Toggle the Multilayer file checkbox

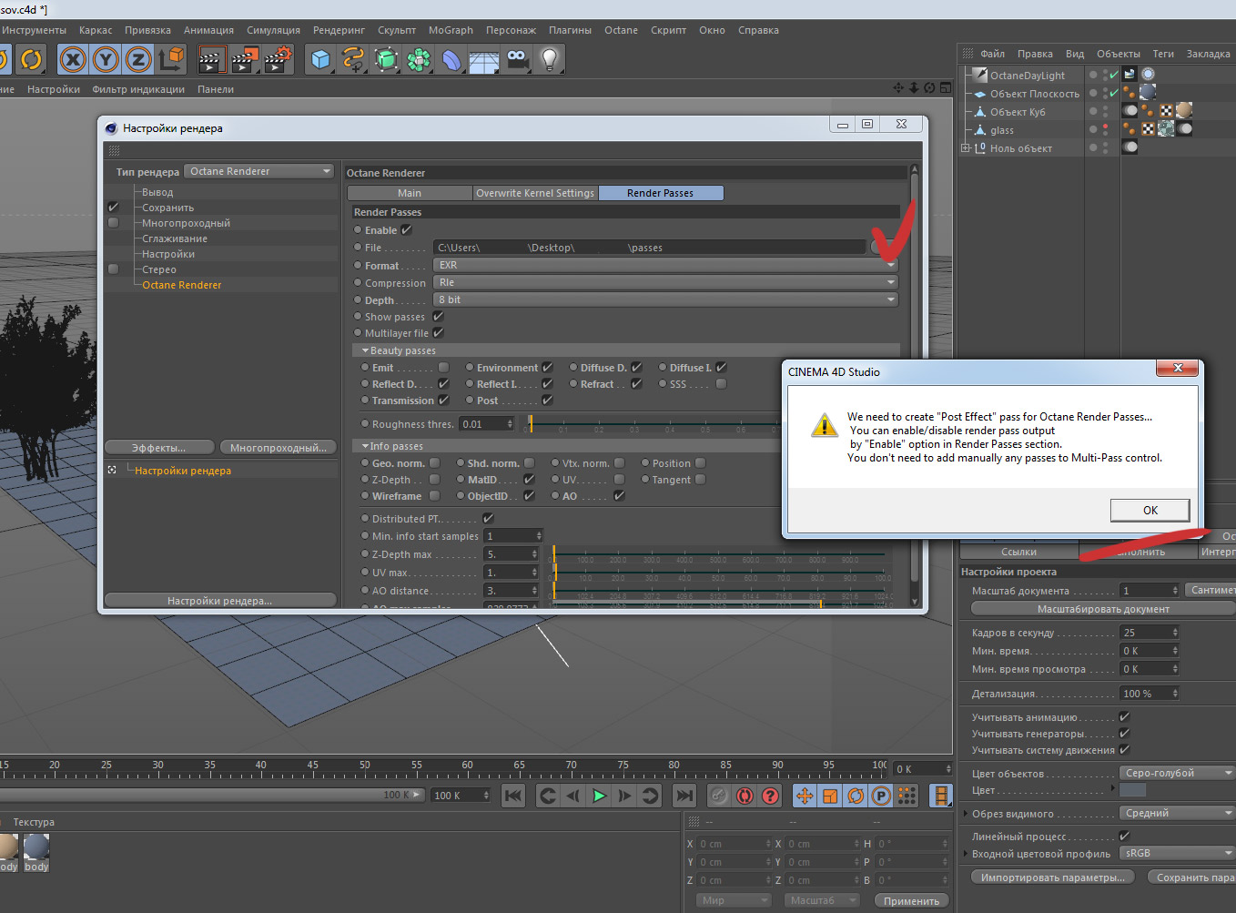tap(438, 333)
